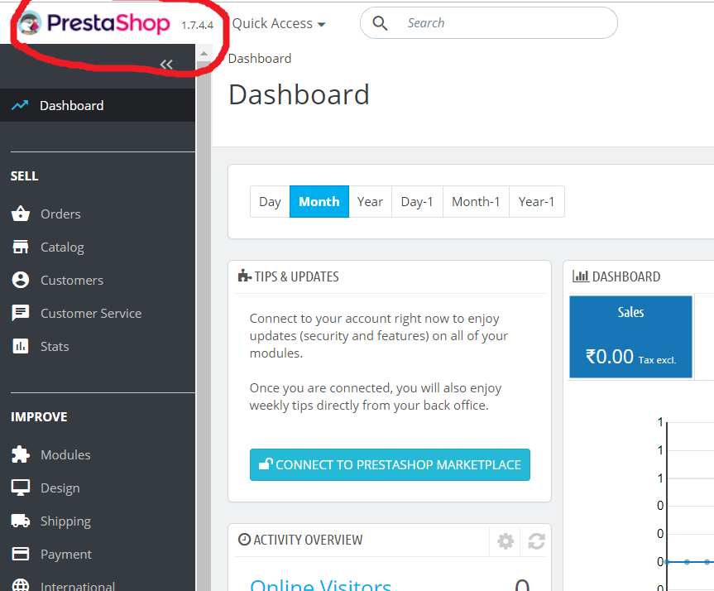
Task: Click the PrestaShop logo
Action: (94, 23)
